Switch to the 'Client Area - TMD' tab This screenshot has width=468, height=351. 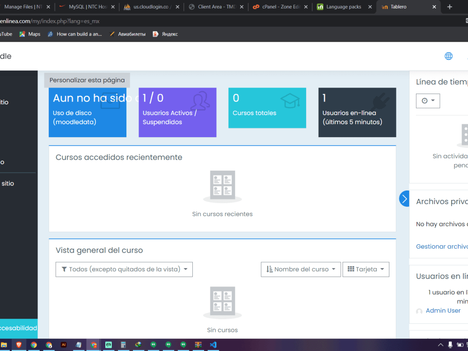click(x=216, y=7)
